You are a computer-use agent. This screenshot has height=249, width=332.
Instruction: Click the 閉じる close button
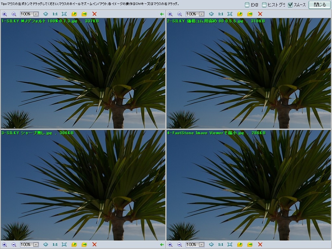point(319,5)
